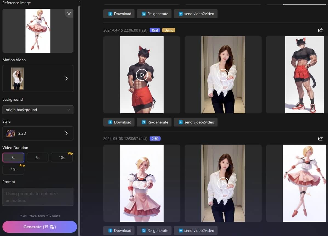The width and height of the screenshot is (328, 236).
Task: Click share icon for 2024-04-15 generation
Action: [320, 30]
